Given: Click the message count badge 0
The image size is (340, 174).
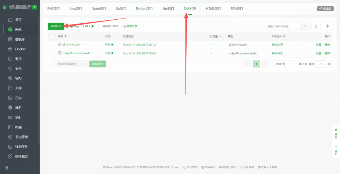Looking at the screenshot, I should tap(35, 7).
